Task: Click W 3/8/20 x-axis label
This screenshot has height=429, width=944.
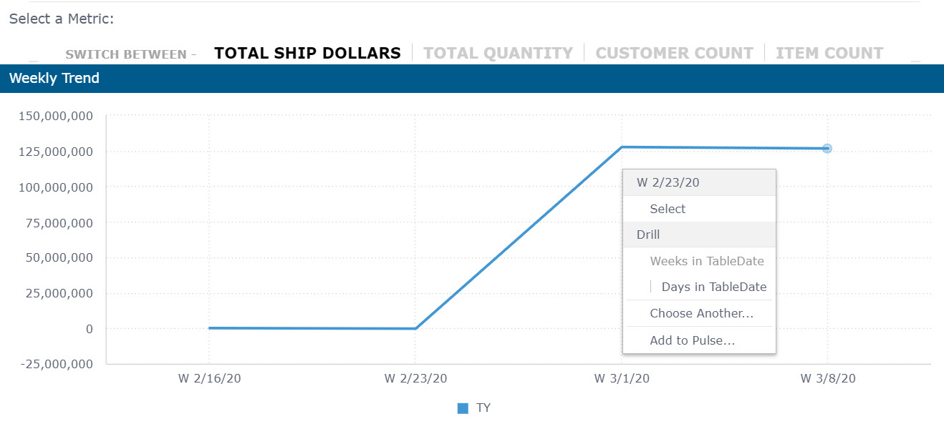Action: click(827, 379)
